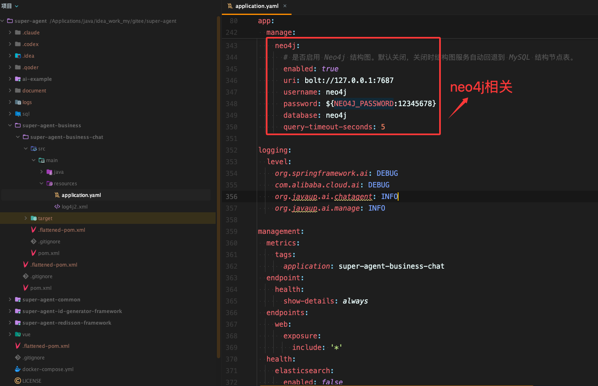The height and width of the screenshot is (386, 598).
Task: Collapse the resources folder
Action: (41, 183)
